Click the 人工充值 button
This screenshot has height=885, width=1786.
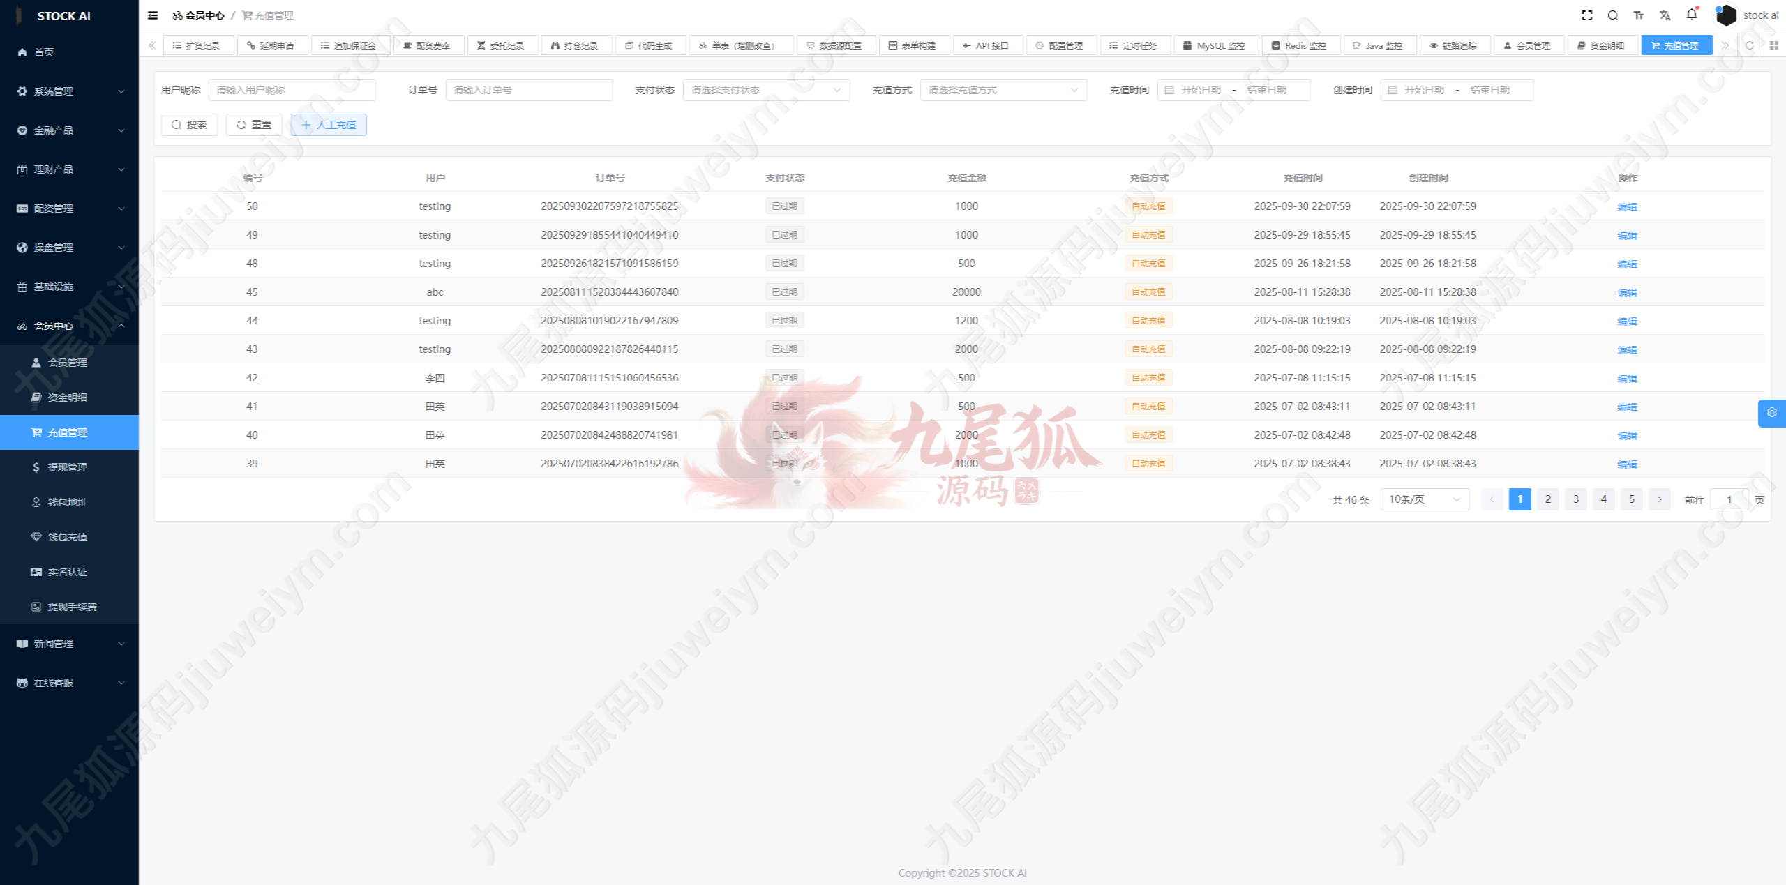point(329,125)
